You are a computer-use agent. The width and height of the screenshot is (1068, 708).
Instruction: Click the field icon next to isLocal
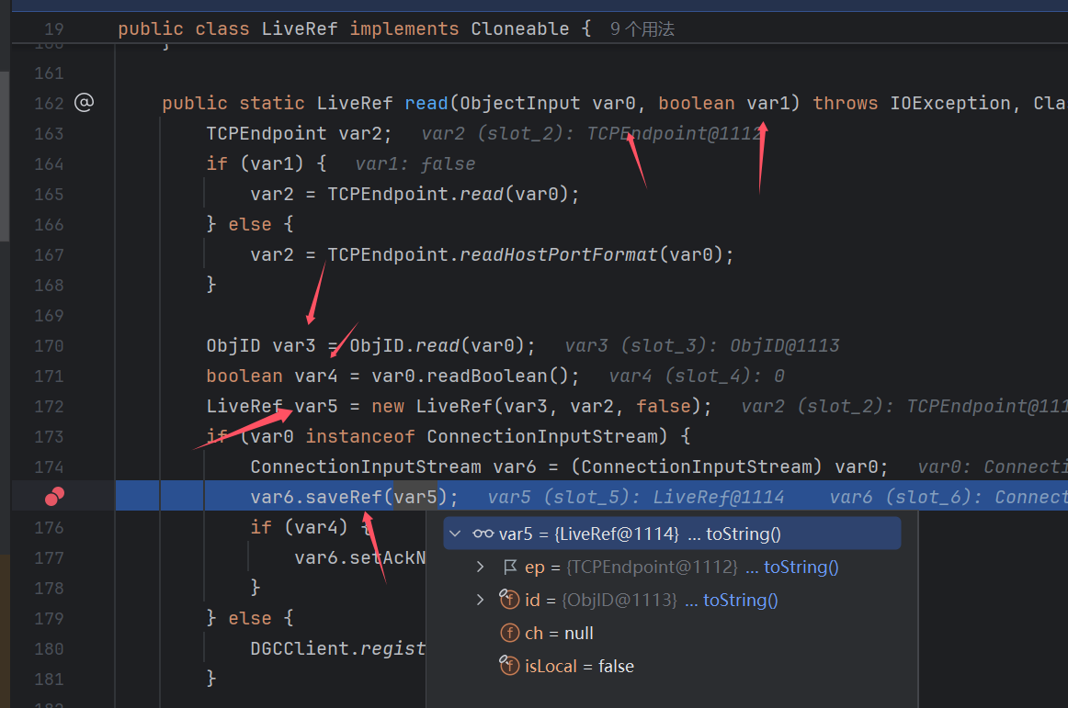[509, 665]
